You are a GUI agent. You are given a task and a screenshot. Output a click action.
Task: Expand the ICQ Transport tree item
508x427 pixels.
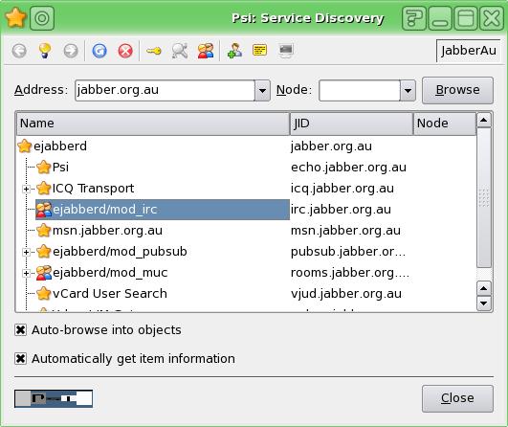click(x=26, y=189)
